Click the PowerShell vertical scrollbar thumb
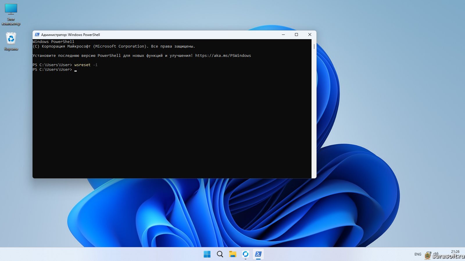The width and height of the screenshot is (465, 261). click(314, 46)
